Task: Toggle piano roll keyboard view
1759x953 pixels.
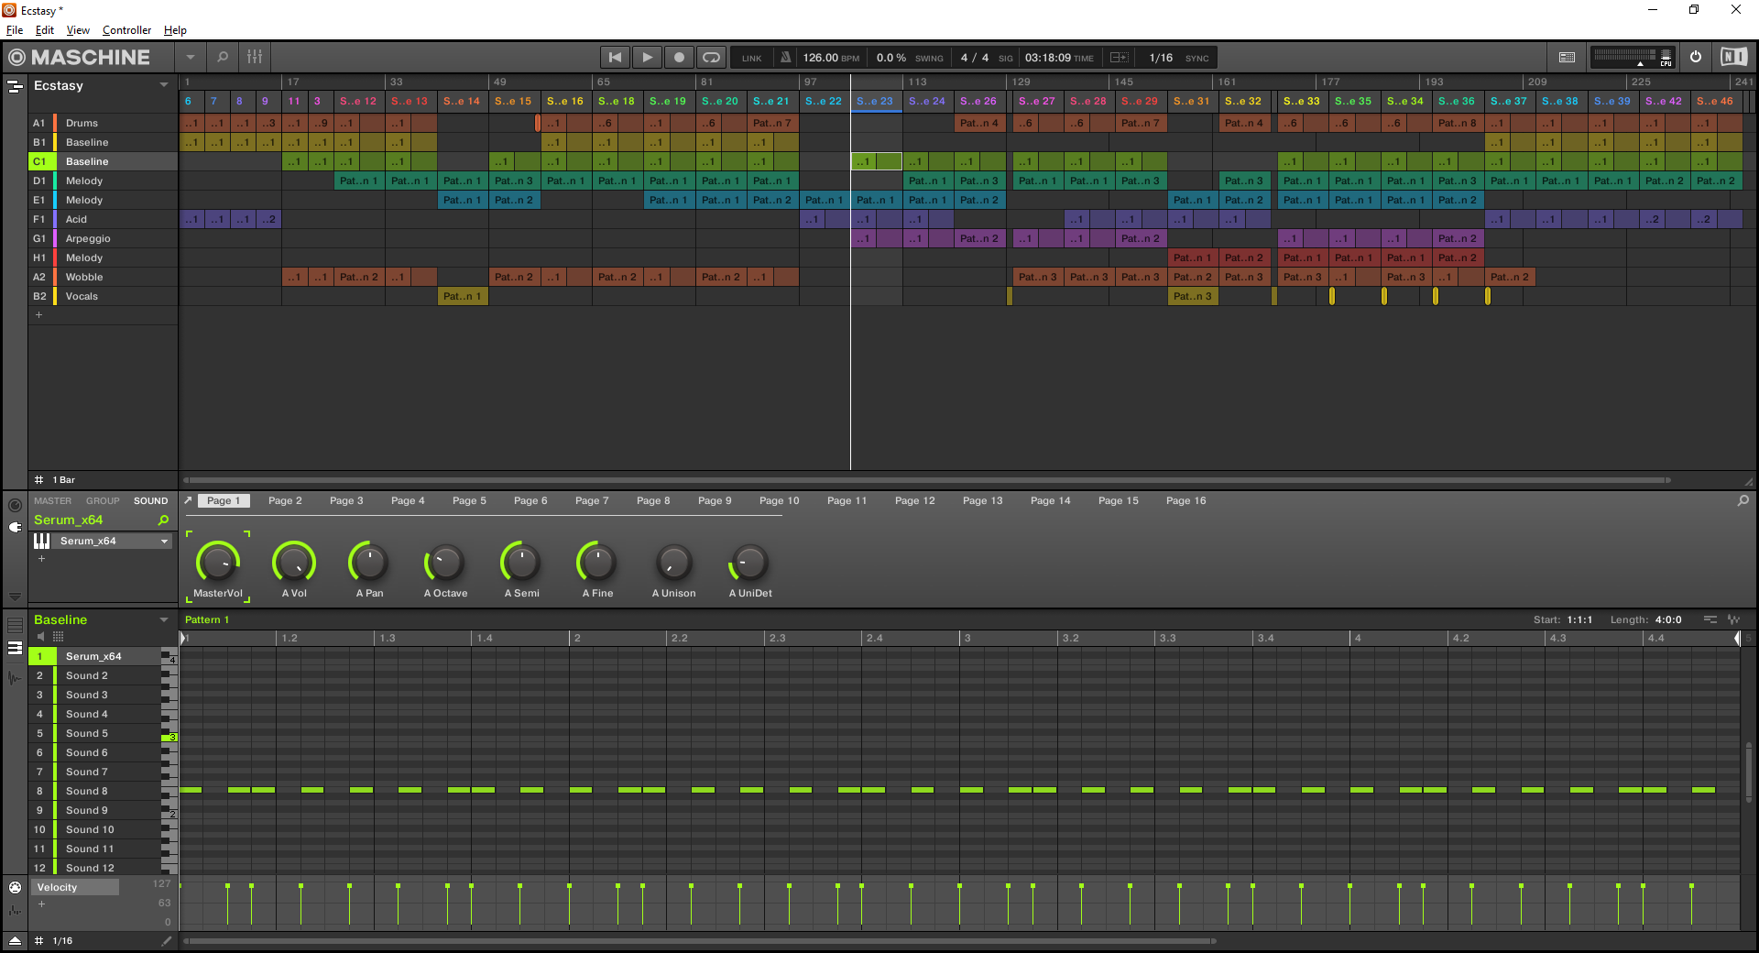Action: point(41,542)
